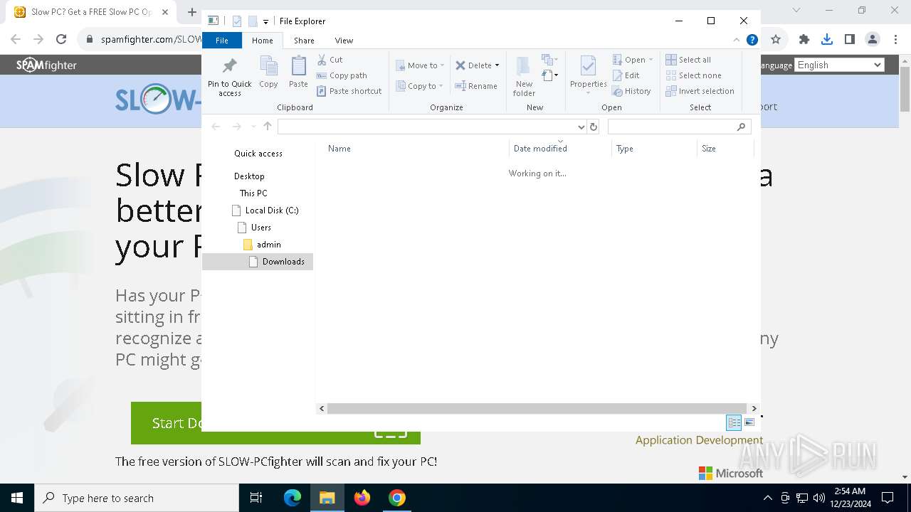The image size is (911, 512).
Task: Click Windows Start button
Action: tap(16, 498)
